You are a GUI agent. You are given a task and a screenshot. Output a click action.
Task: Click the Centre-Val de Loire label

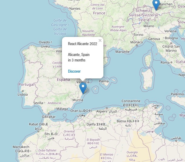(97, 6)
